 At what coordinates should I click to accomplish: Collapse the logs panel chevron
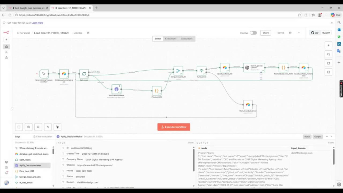point(331,136)
